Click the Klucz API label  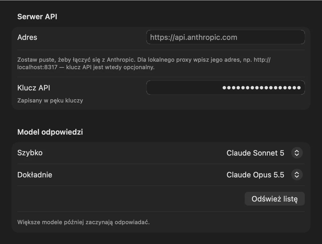point(34,88)
